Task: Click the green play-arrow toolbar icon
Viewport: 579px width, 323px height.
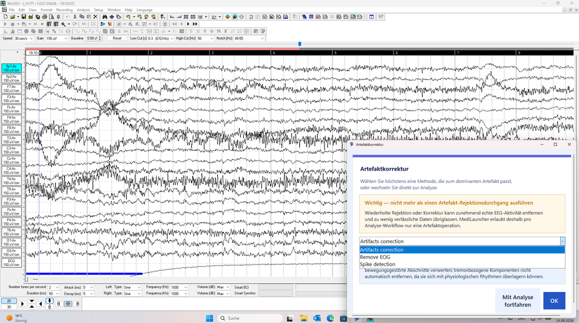Action: click(103, 24)
